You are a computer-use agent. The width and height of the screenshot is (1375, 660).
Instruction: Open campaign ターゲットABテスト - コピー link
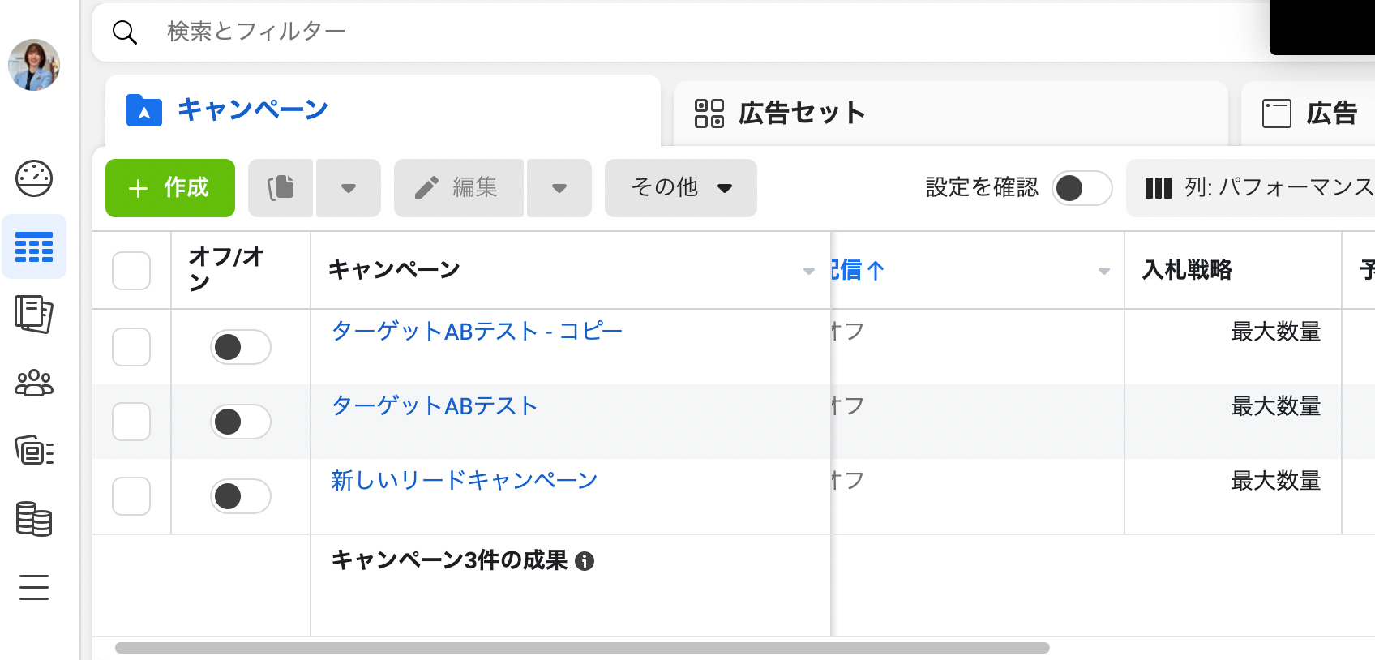tap(477, 332)
